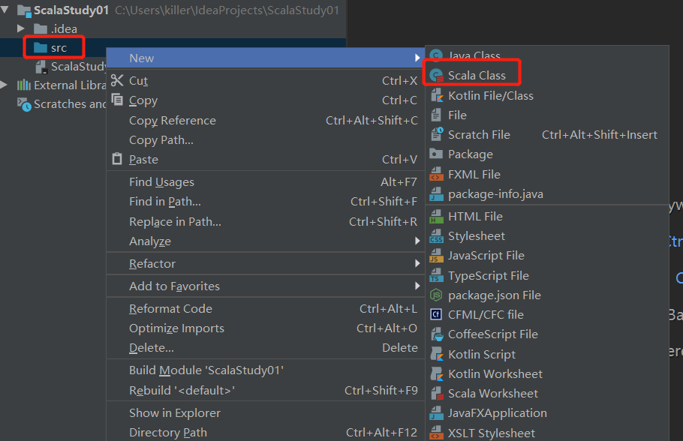Click the JavaScript File icon

point(436,256)
